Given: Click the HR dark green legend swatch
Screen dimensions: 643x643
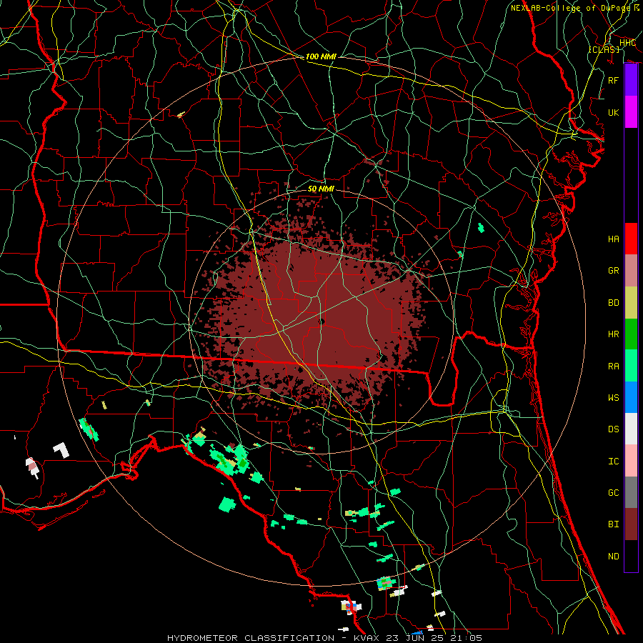Looking at the screenshot, I should coord(631,334).
